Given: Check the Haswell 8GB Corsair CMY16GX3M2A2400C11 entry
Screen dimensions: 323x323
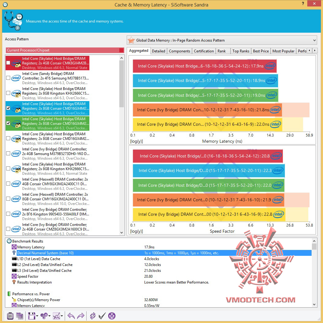Looking at the screenshot, I should pyautogui.click(x=8, y=198).
